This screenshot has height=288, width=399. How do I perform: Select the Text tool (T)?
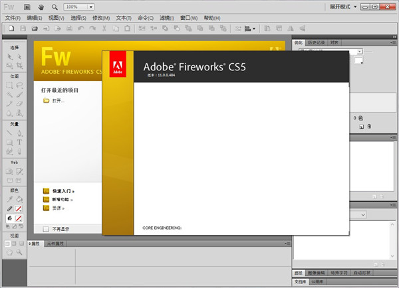(19, 142)
